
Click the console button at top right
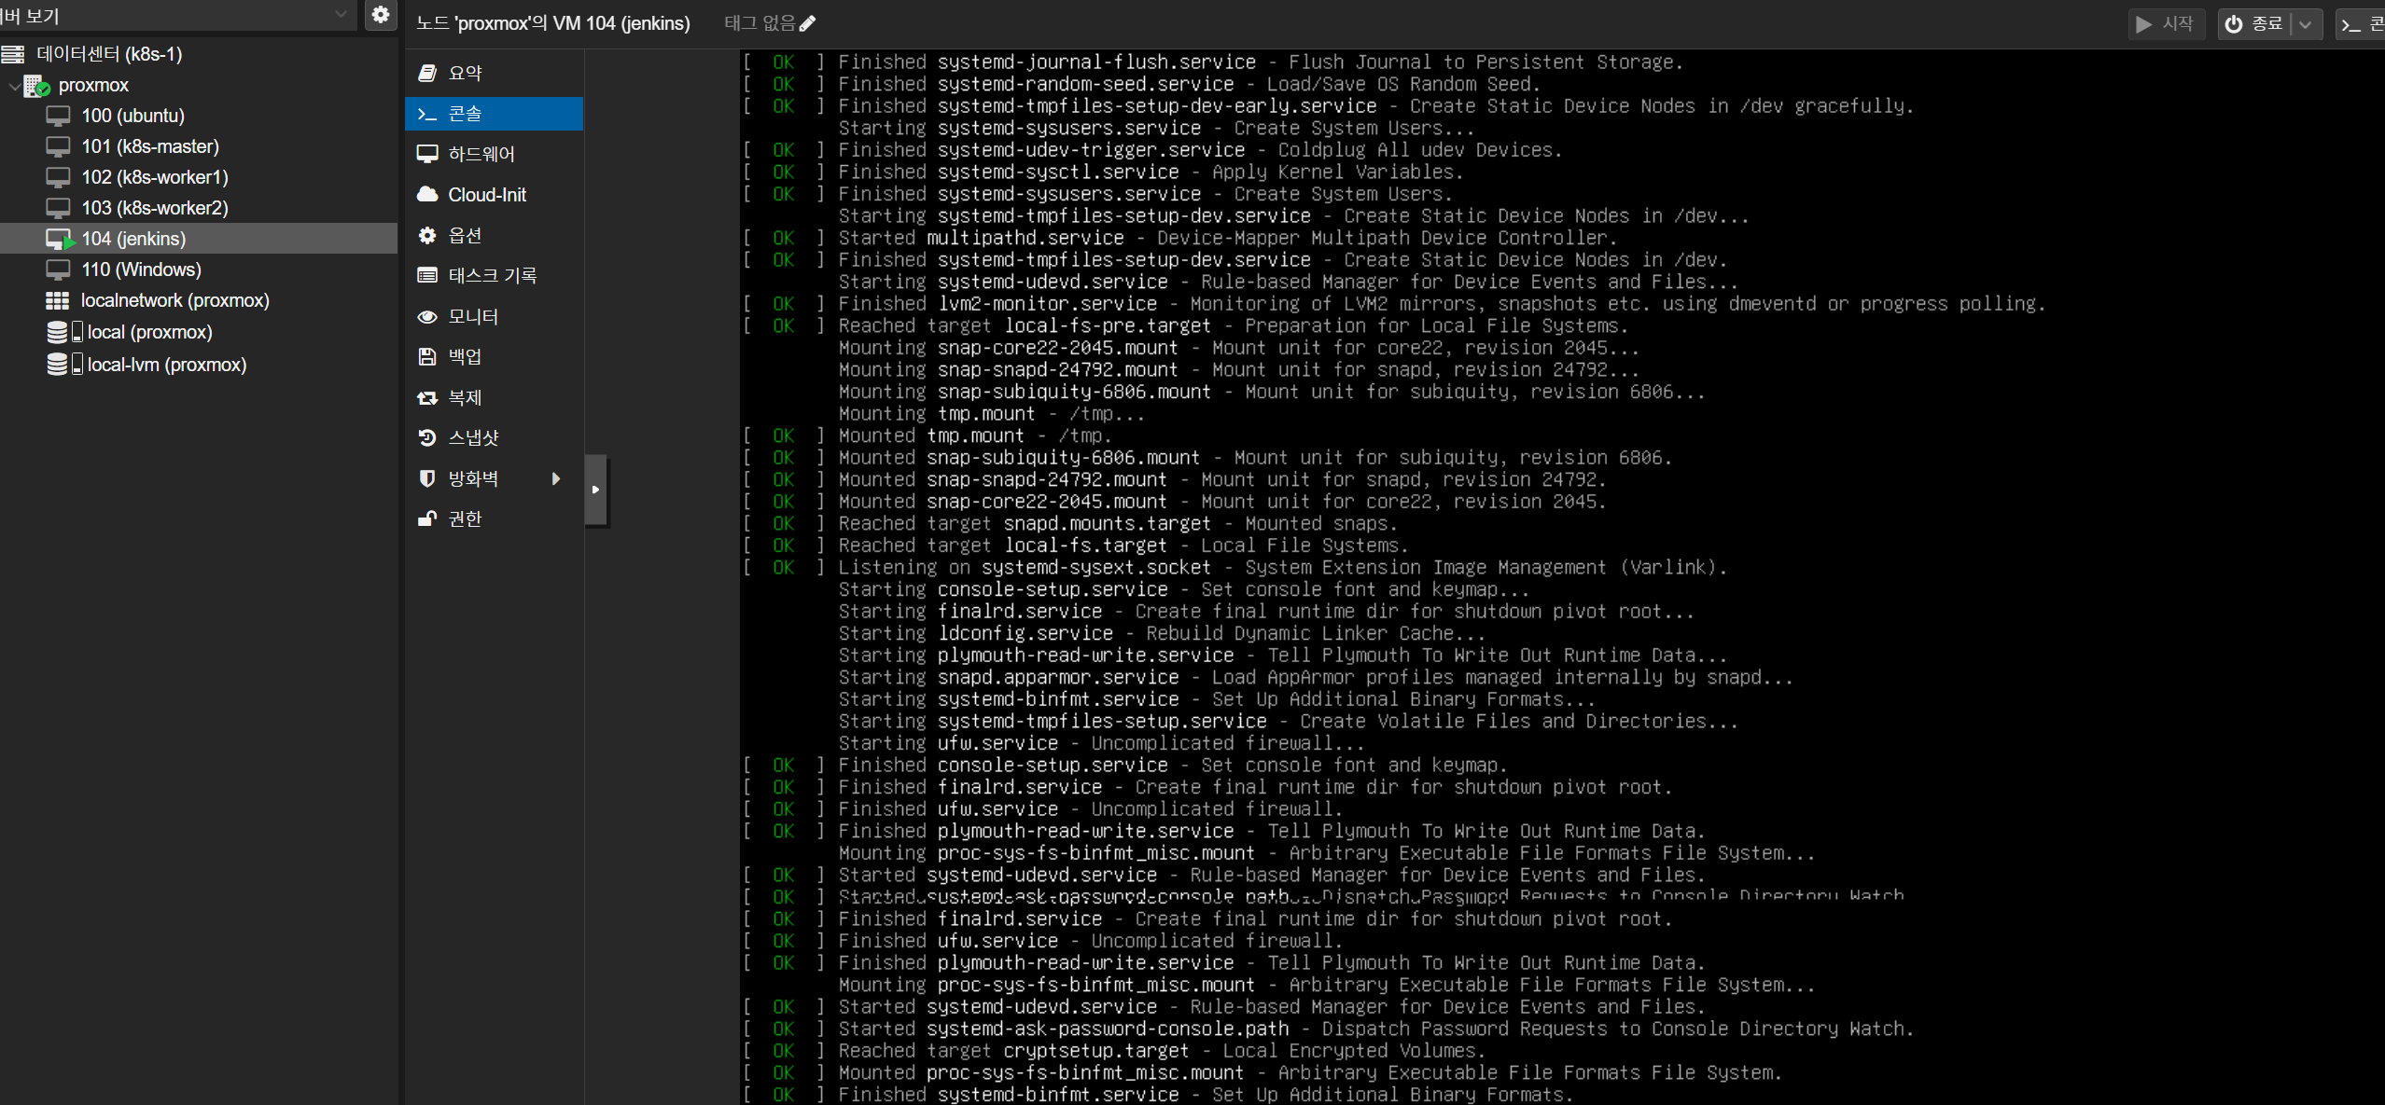2361,24
